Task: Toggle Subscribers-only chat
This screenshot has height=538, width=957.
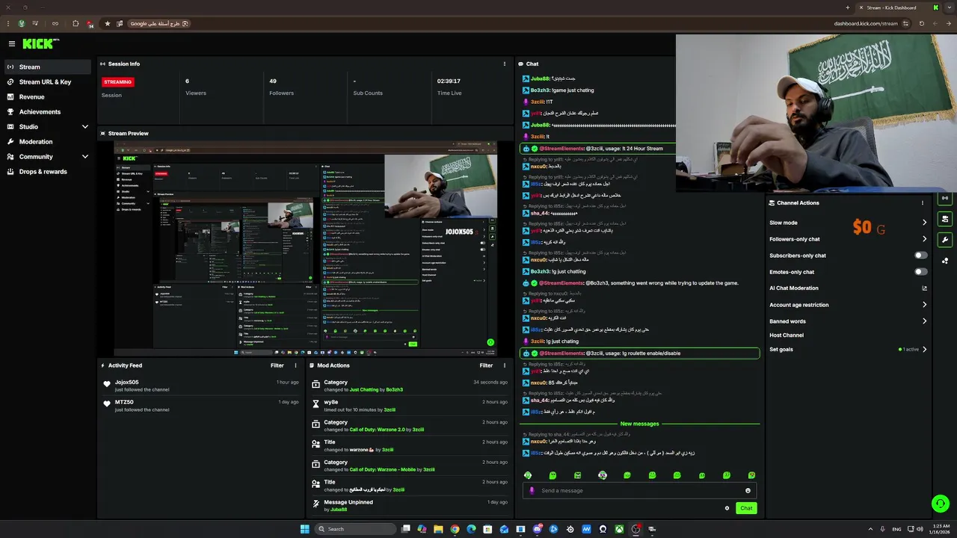Action: coord(921,256)
